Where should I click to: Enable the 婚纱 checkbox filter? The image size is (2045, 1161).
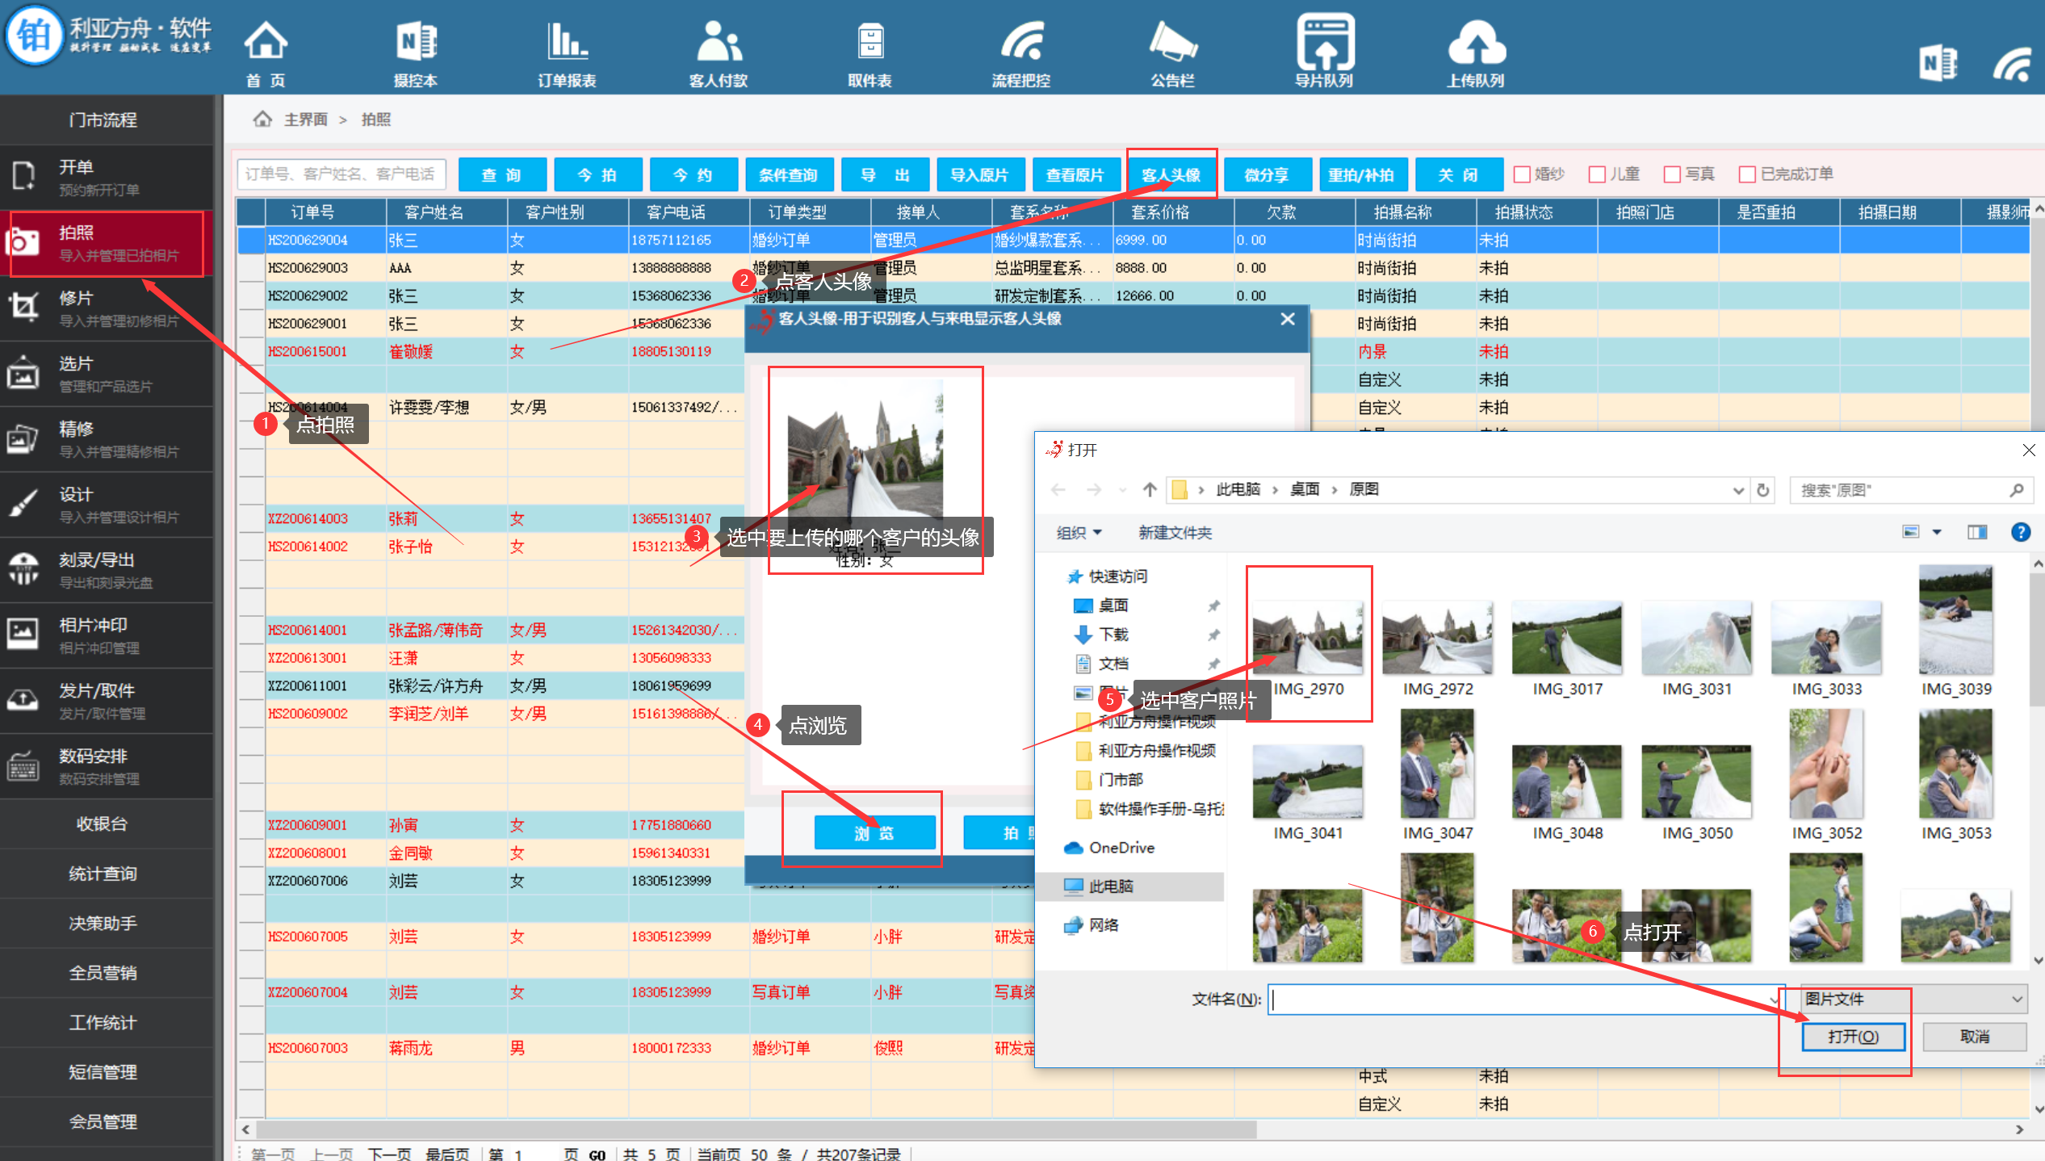click(x=1522, y=174)
